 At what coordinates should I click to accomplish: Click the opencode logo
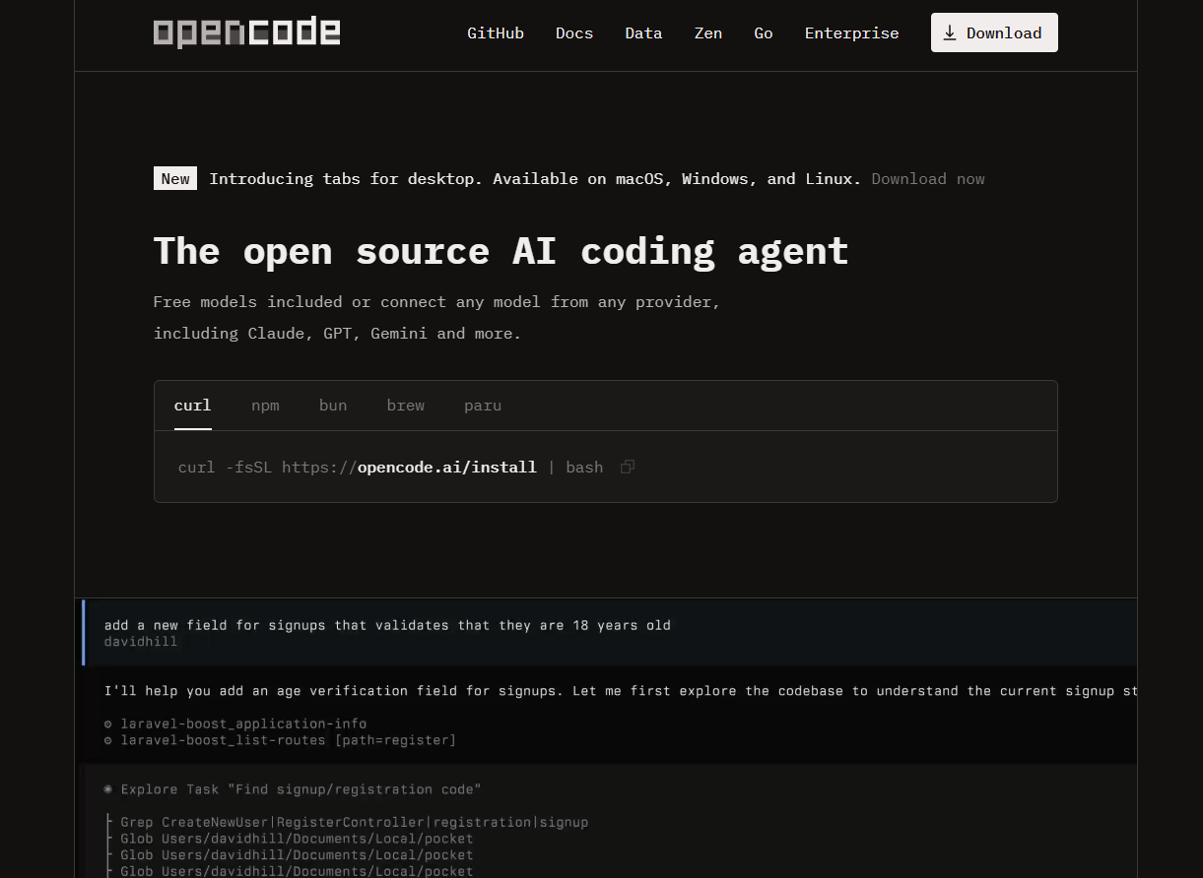pos(246,32)
